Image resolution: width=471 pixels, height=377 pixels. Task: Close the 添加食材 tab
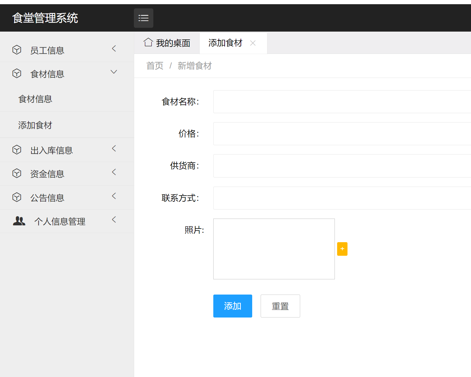pyautogui.click(x=253, y=43)
